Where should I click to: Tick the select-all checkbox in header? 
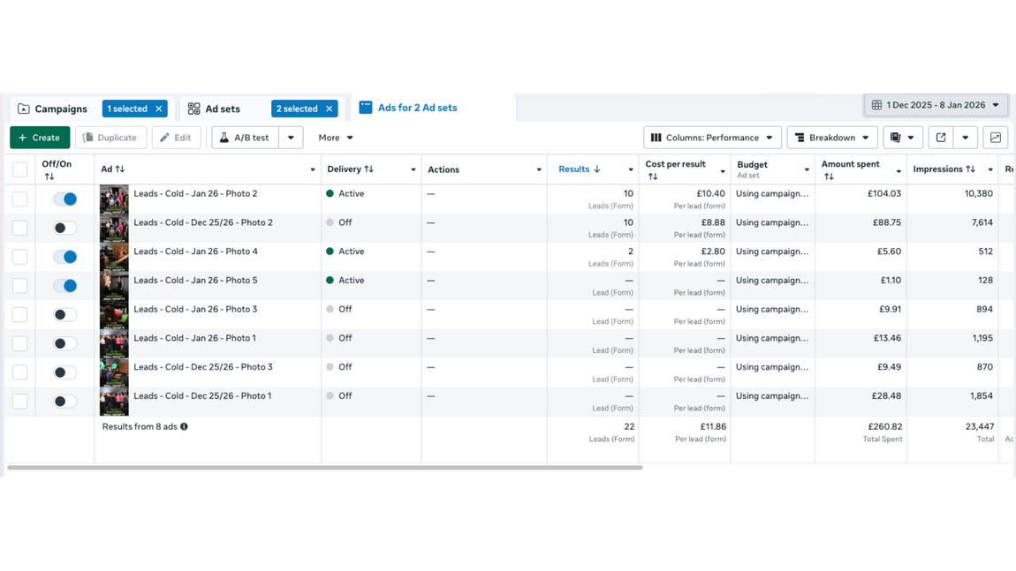pos(19,169)
